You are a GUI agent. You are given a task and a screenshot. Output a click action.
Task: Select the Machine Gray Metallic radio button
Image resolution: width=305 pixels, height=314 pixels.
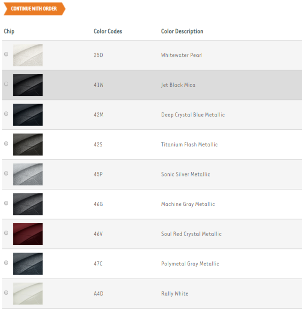coord(6,203)
